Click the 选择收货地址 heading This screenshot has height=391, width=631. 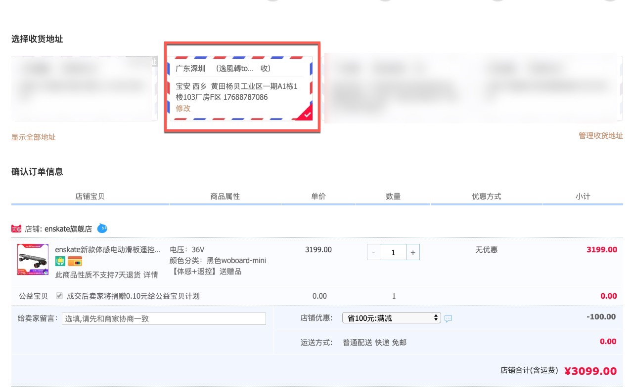tap(37, 39)
